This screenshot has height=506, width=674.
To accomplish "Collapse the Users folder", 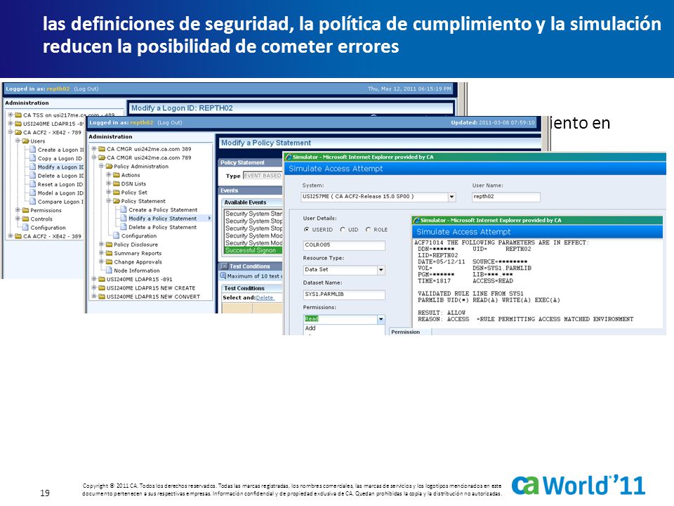I will point(18,141).
